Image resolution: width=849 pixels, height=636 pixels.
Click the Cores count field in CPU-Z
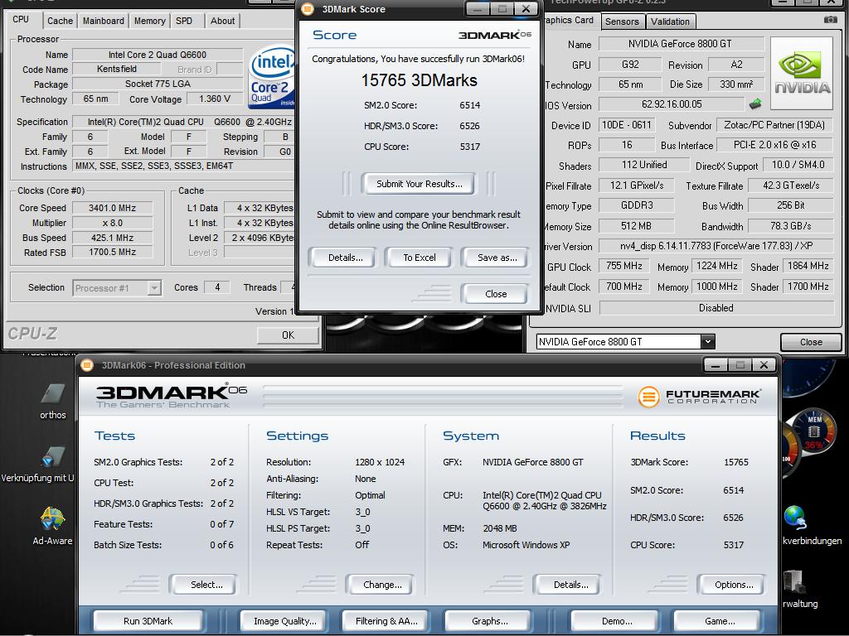coord(217,287)
